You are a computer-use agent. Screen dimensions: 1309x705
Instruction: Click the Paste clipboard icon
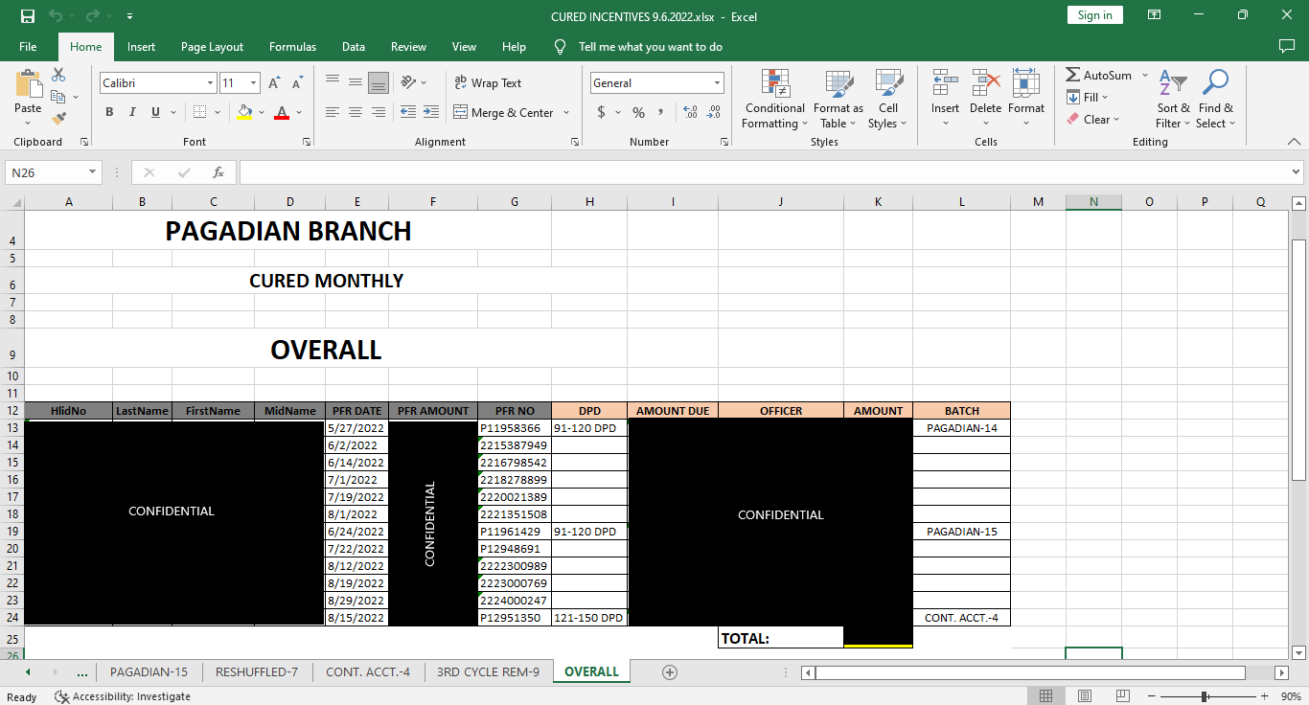pos(28,84)
